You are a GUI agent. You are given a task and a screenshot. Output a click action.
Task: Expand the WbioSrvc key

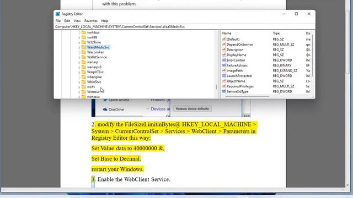79,82
